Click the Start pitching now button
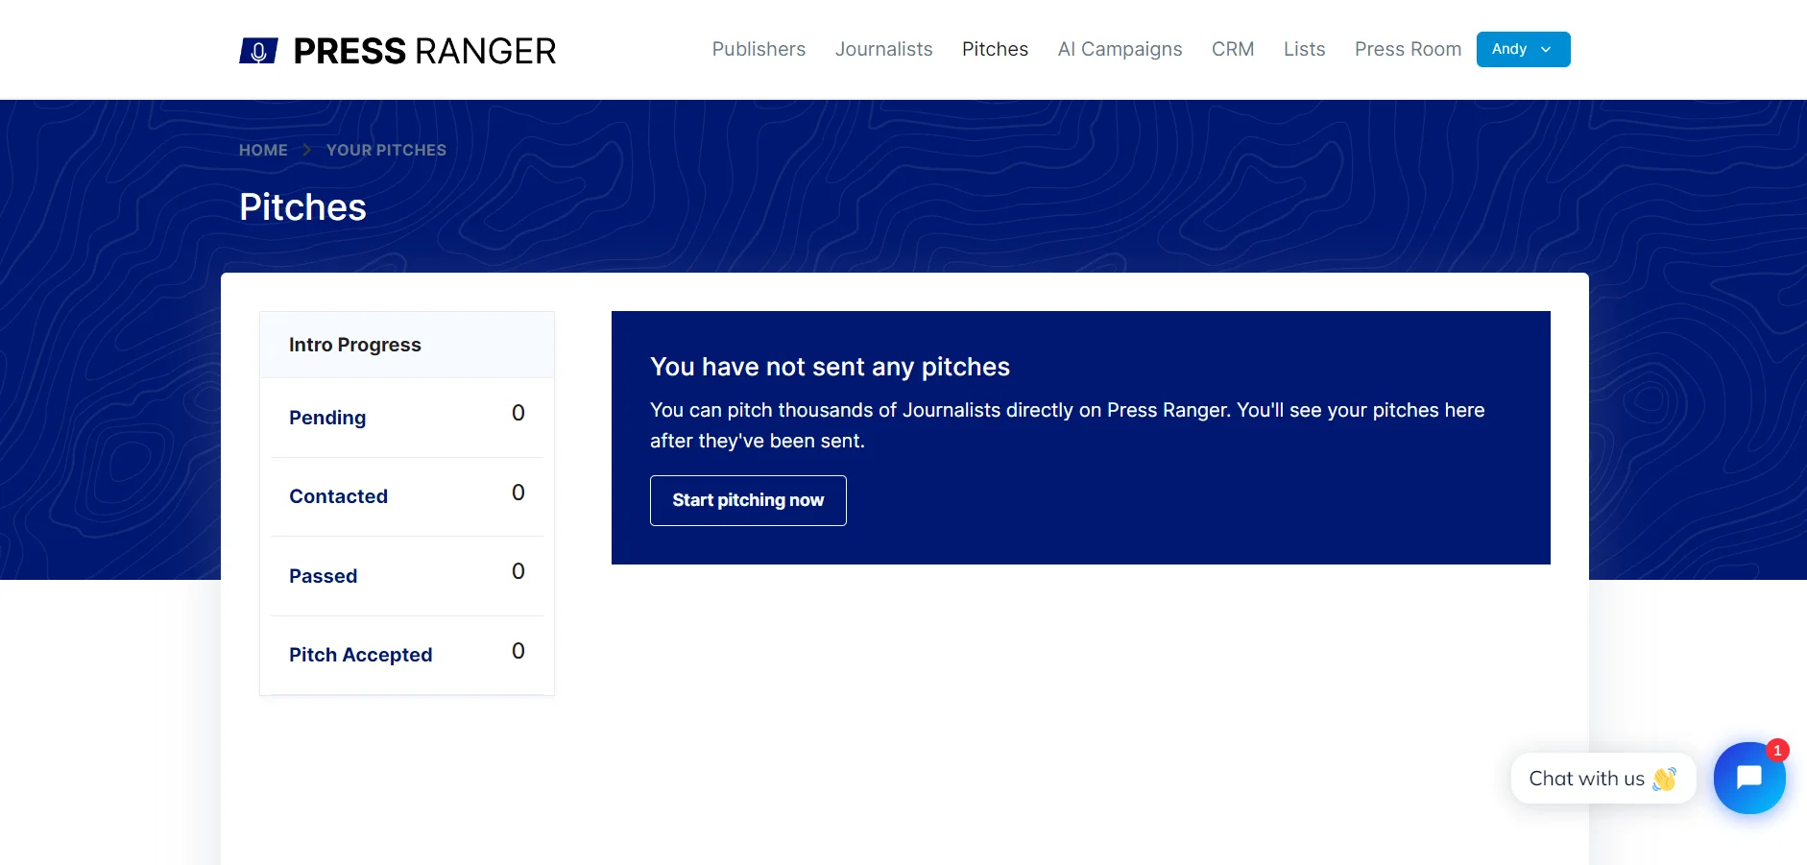This screenshot has width=1807, height=865. point(747,500)
